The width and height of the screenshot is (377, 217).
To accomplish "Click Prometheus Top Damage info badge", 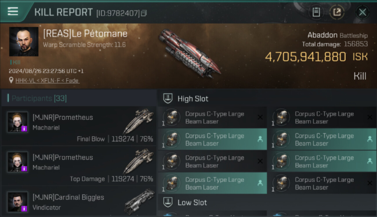I will 24,168.
